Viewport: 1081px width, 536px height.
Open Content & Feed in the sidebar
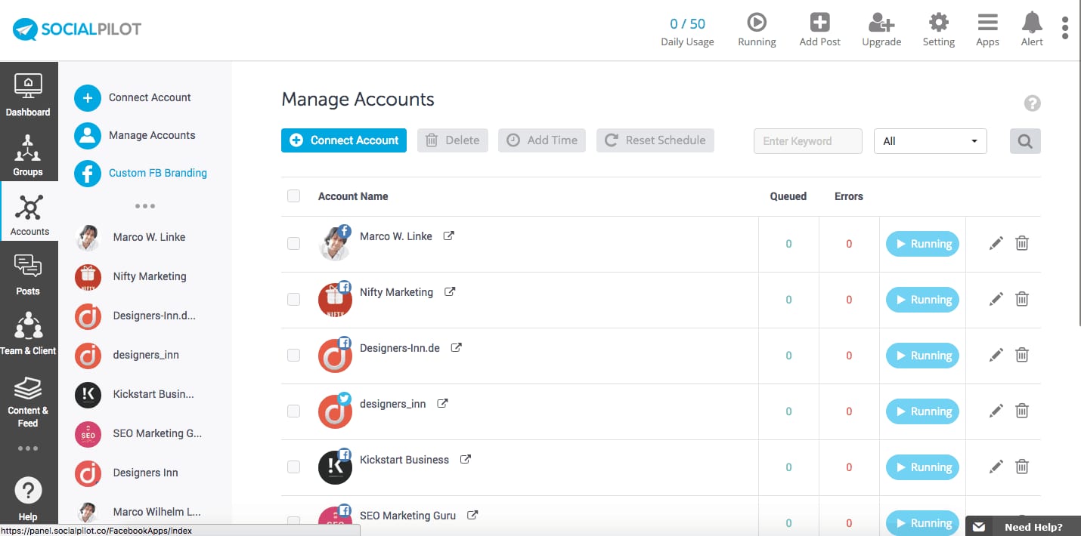[29, 400]
